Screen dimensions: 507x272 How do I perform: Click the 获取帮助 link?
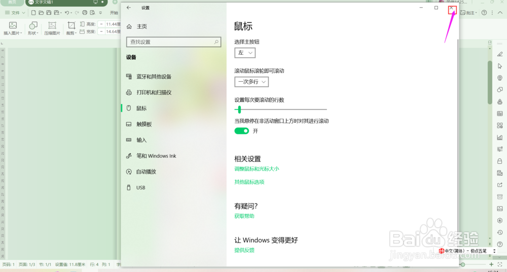[244, 216]
